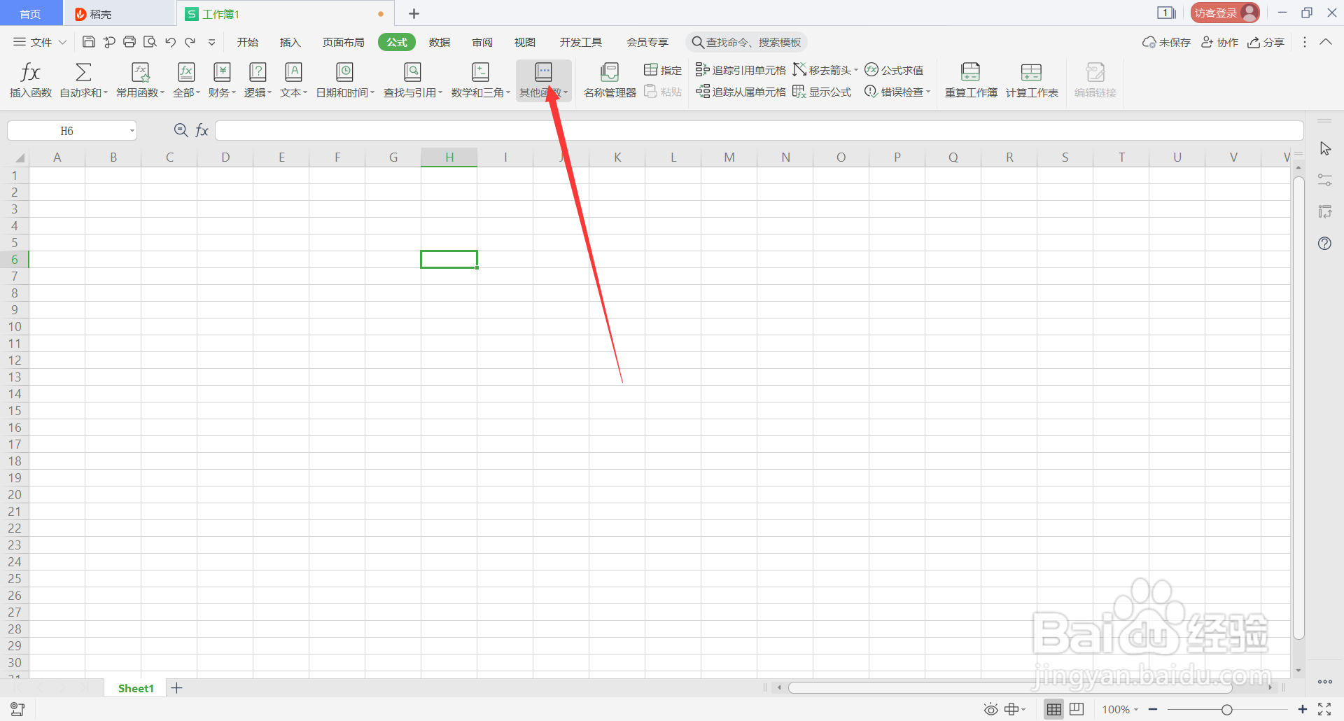
Task: Click the zoom slider handle
Action: pos(1227,710)
